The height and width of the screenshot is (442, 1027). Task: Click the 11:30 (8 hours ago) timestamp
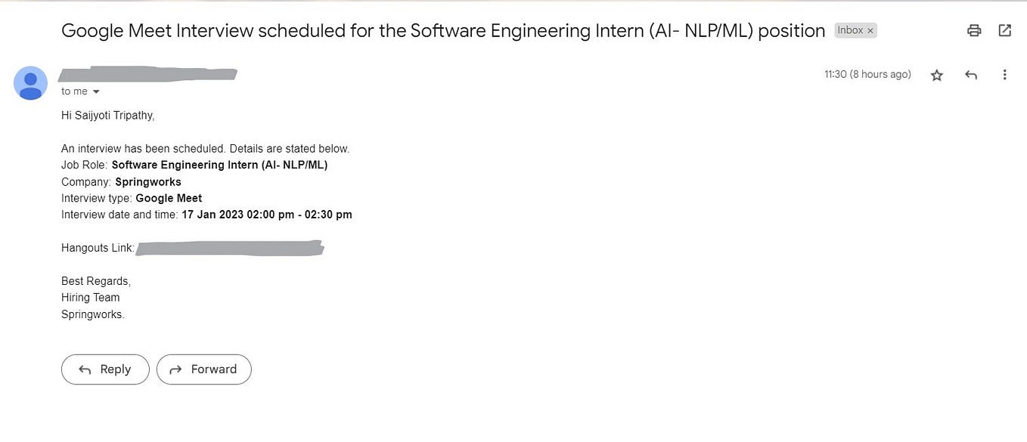click(867, 75)
